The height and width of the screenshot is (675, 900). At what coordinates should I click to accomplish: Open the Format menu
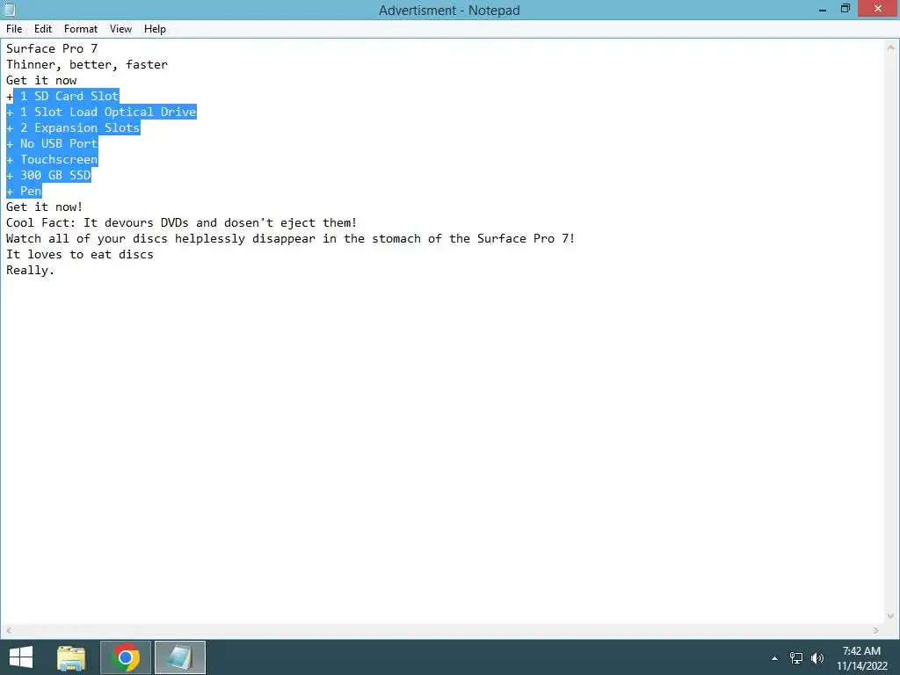click(x=80, y=29)
